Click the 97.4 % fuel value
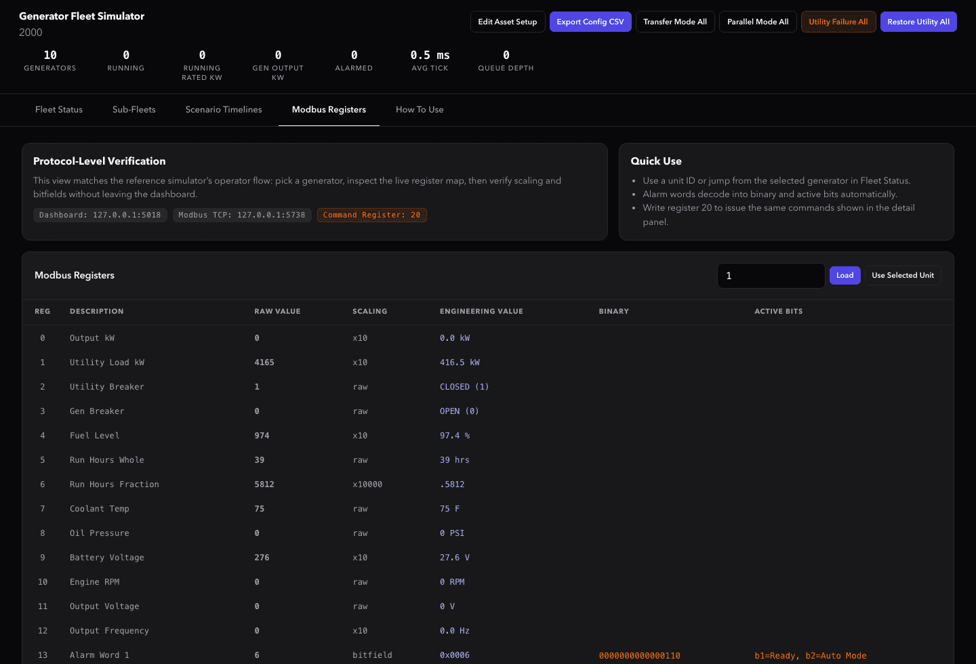976x664 pixels. [455, 436]
